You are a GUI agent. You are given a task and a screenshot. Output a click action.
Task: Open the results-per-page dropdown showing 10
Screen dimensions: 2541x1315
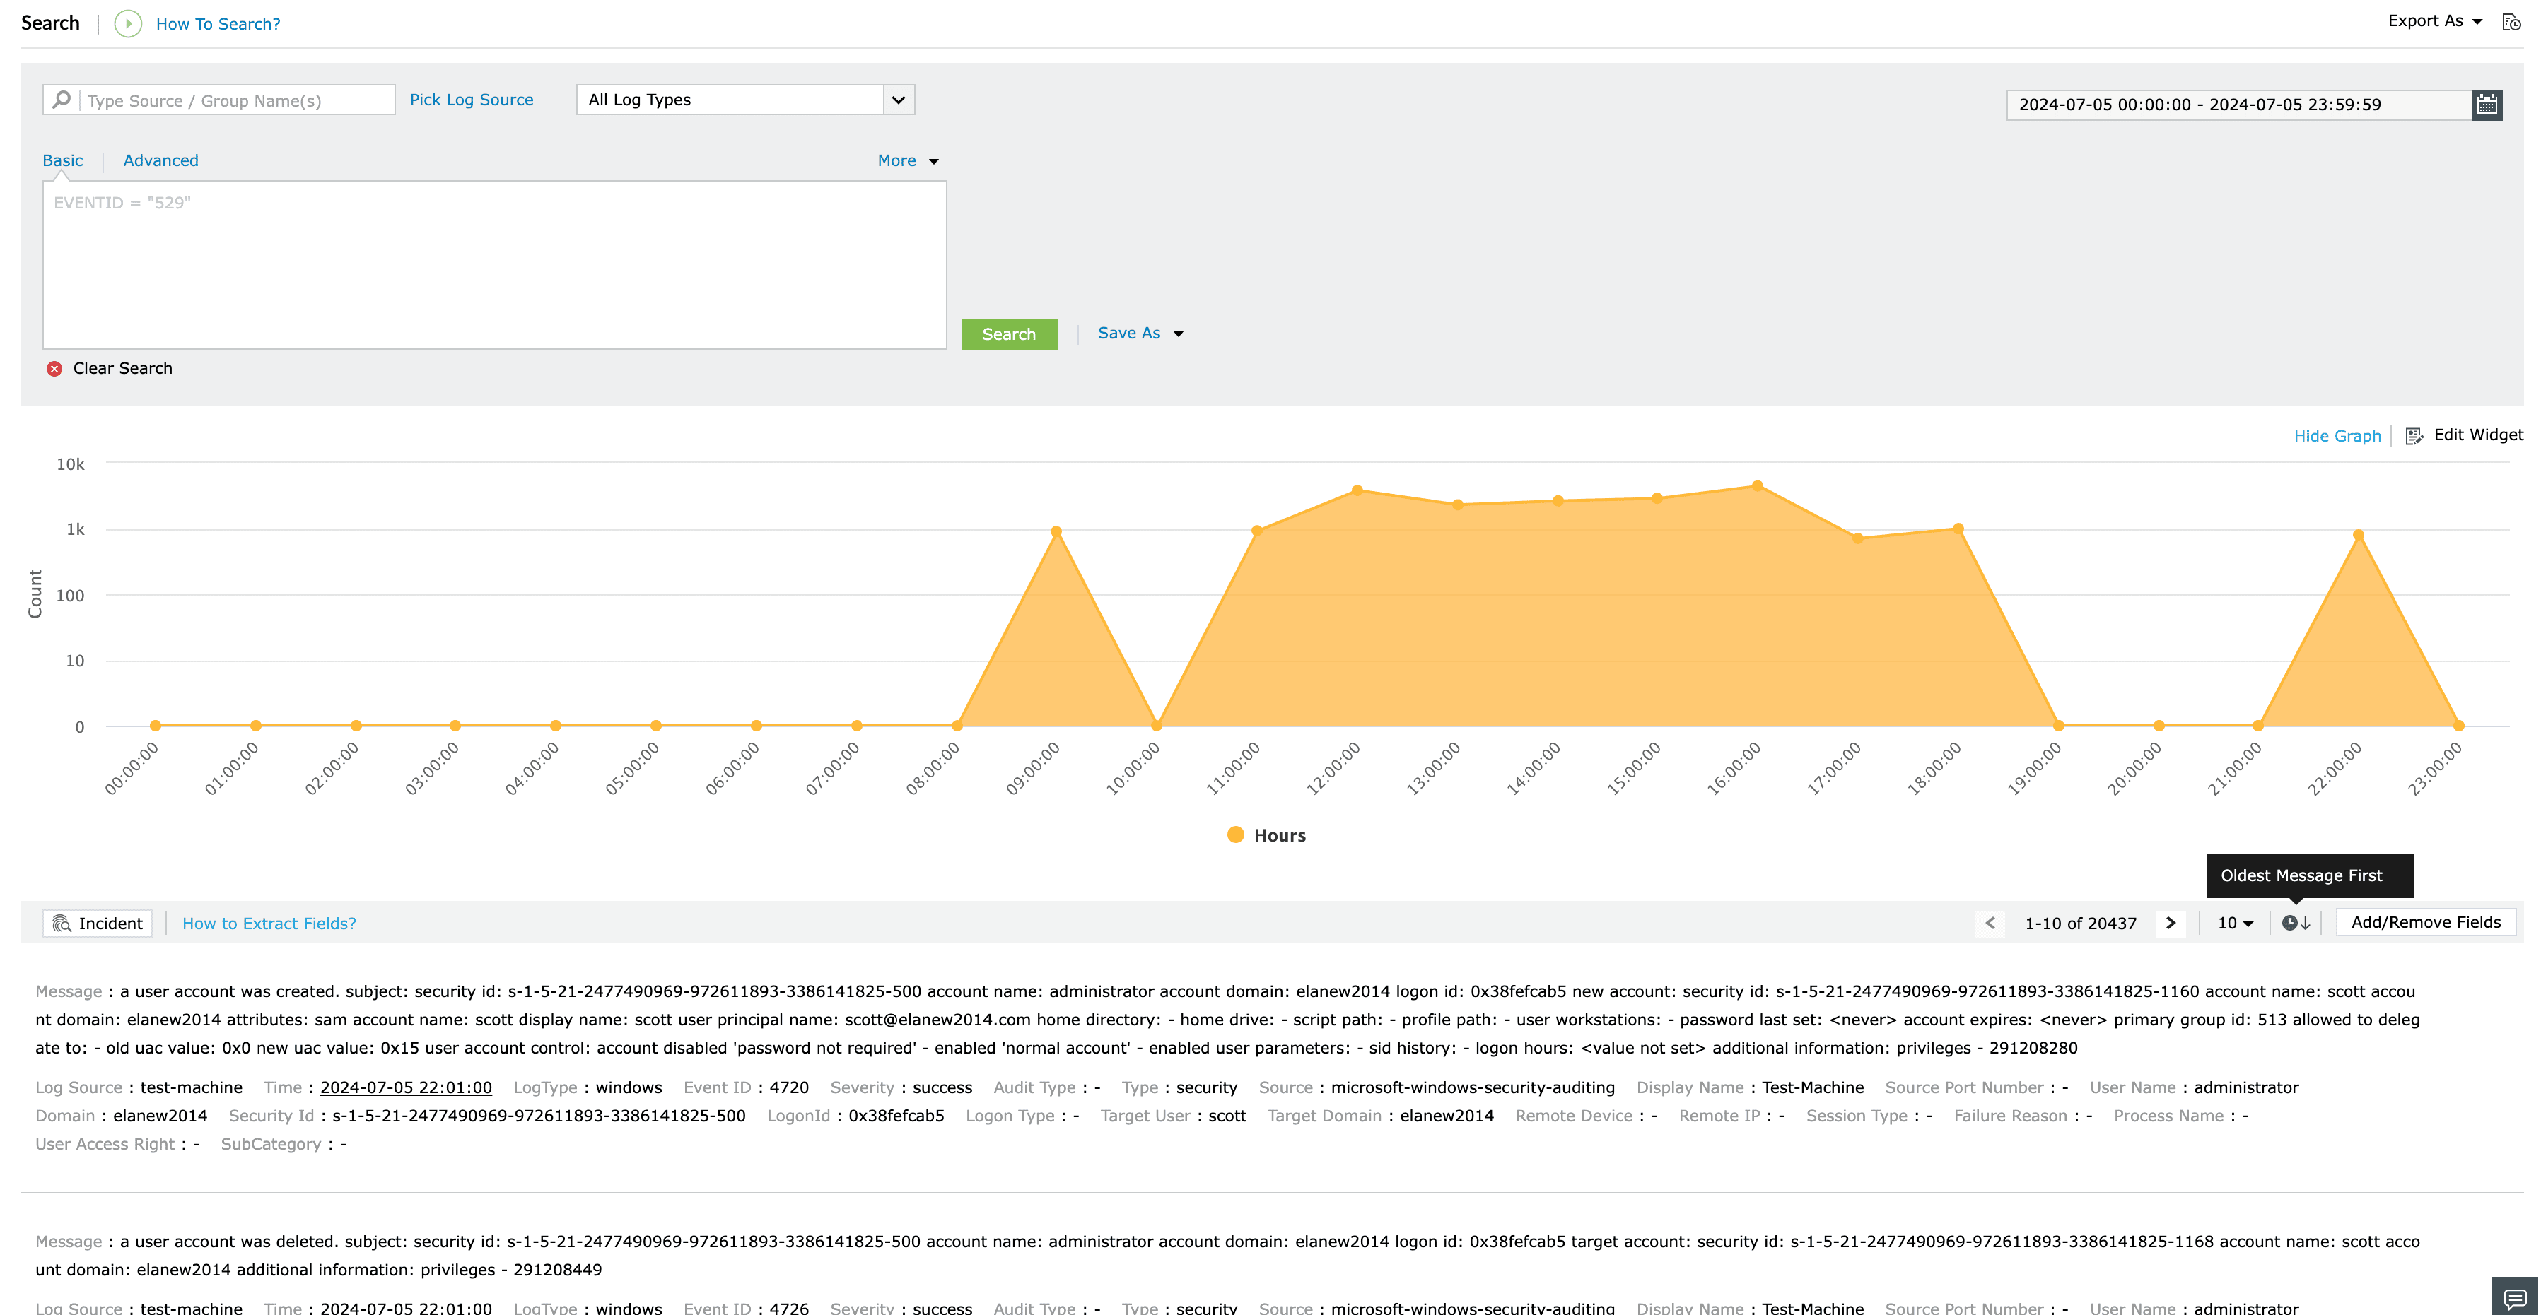click(x=2234, y=924)
